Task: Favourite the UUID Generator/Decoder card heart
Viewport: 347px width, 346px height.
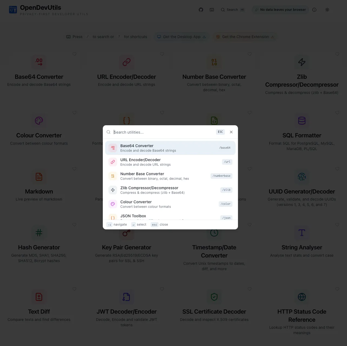Action: 337,169
